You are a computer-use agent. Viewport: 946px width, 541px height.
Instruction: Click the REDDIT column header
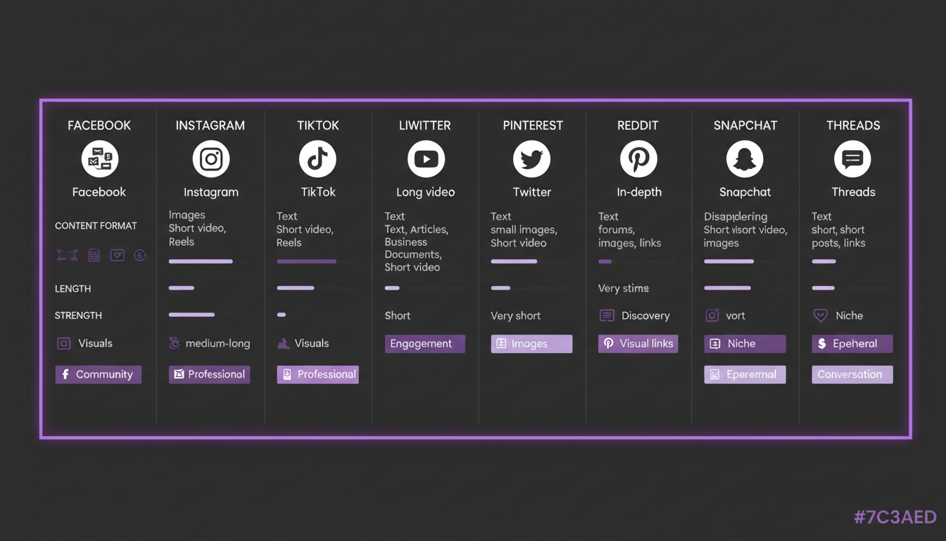coord(638,125)
